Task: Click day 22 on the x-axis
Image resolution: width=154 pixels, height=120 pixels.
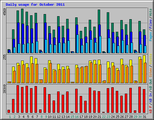Action: tap(104, 117)
